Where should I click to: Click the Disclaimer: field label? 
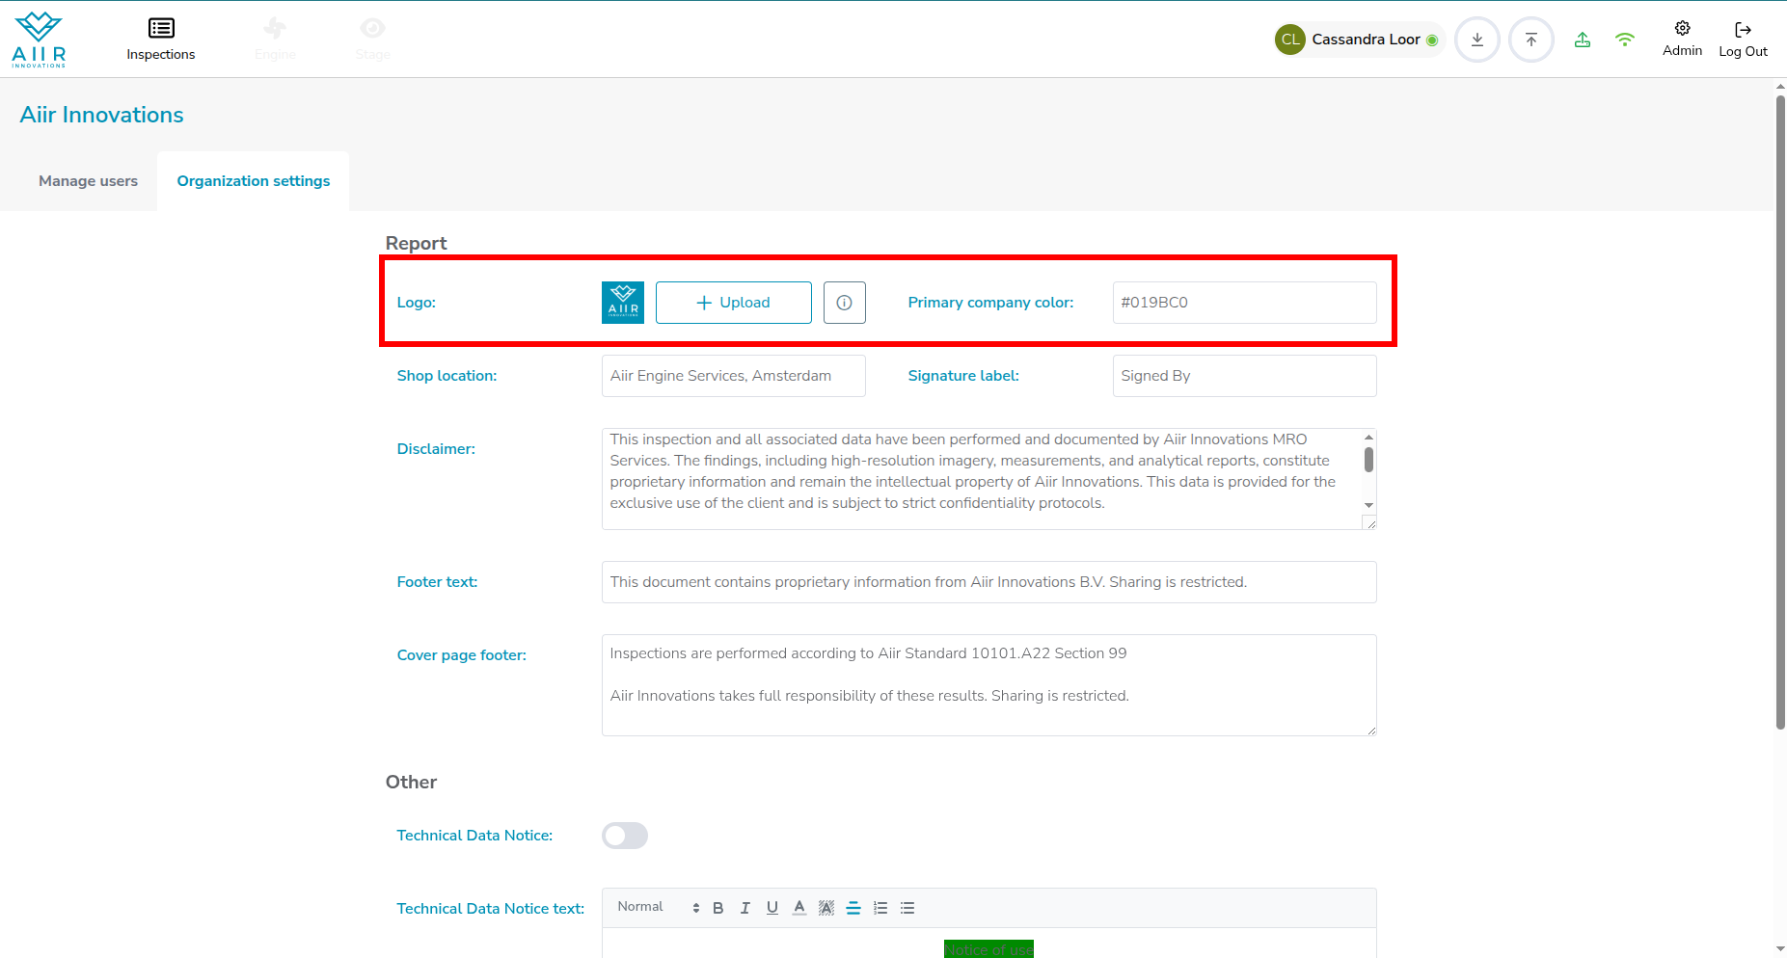point(436,449)
